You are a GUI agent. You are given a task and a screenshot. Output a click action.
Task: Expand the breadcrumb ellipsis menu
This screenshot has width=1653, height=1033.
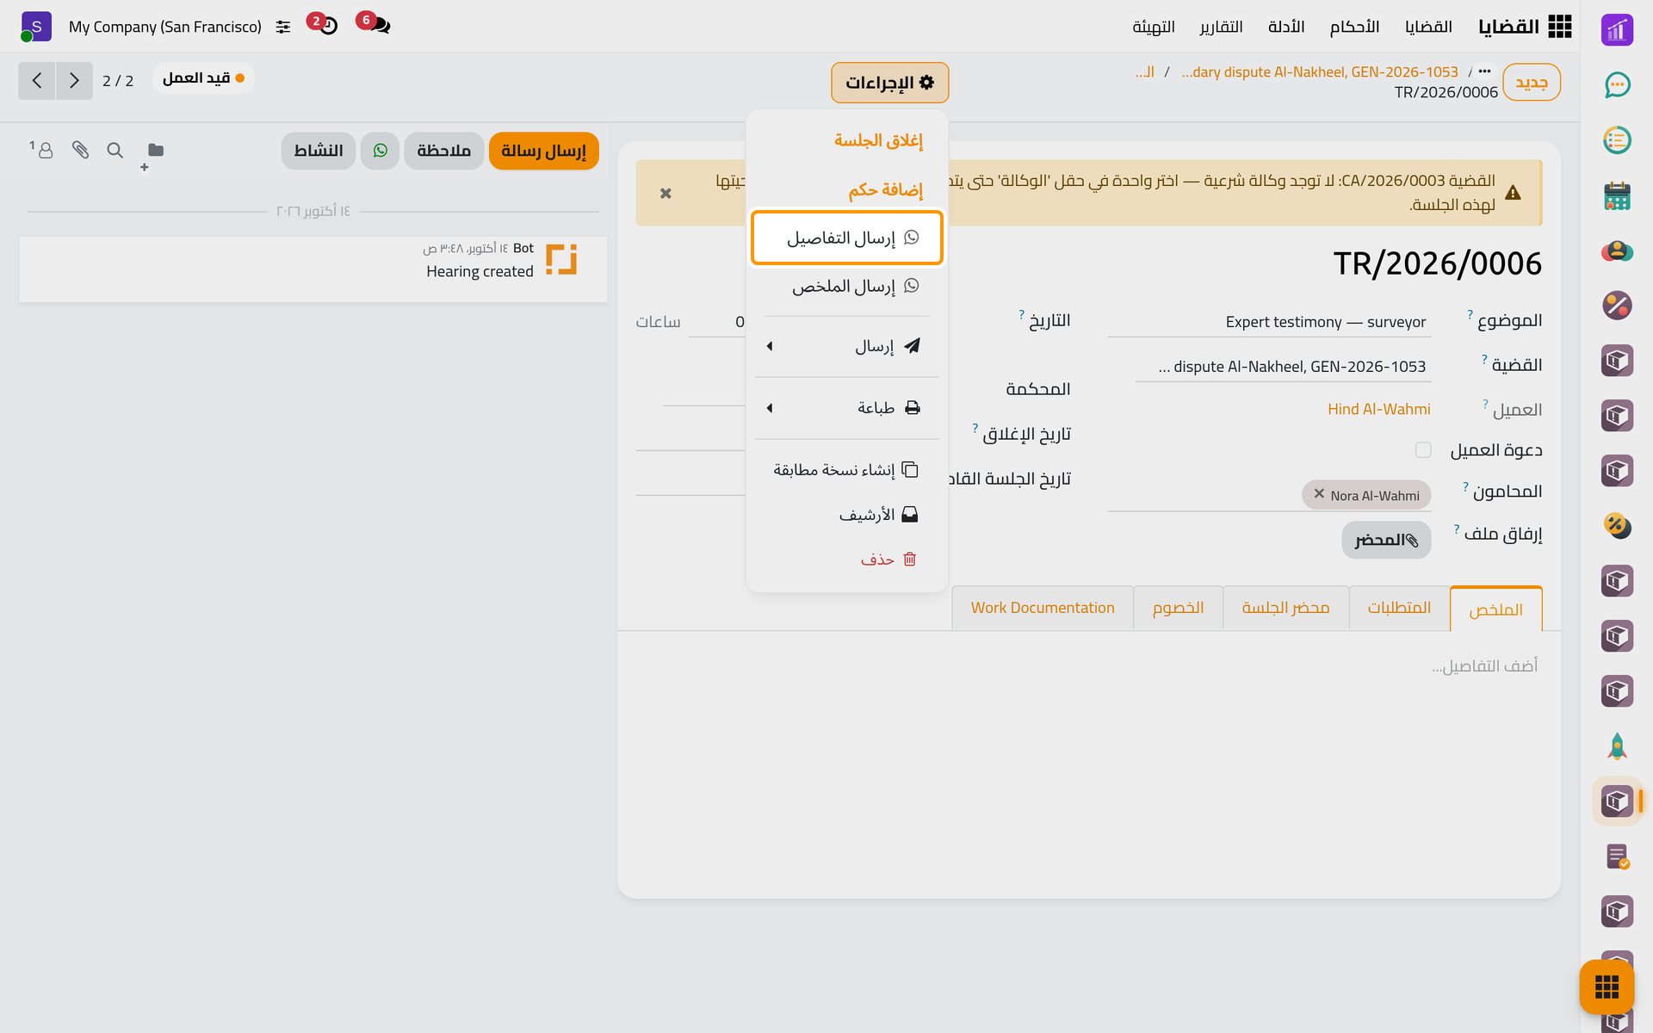pos(1485,71)
